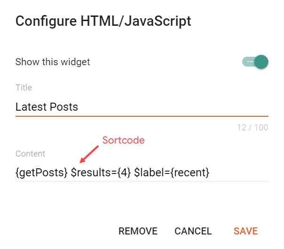
Task: Click the REMOVE button
Action: click(x=138, y=231)
